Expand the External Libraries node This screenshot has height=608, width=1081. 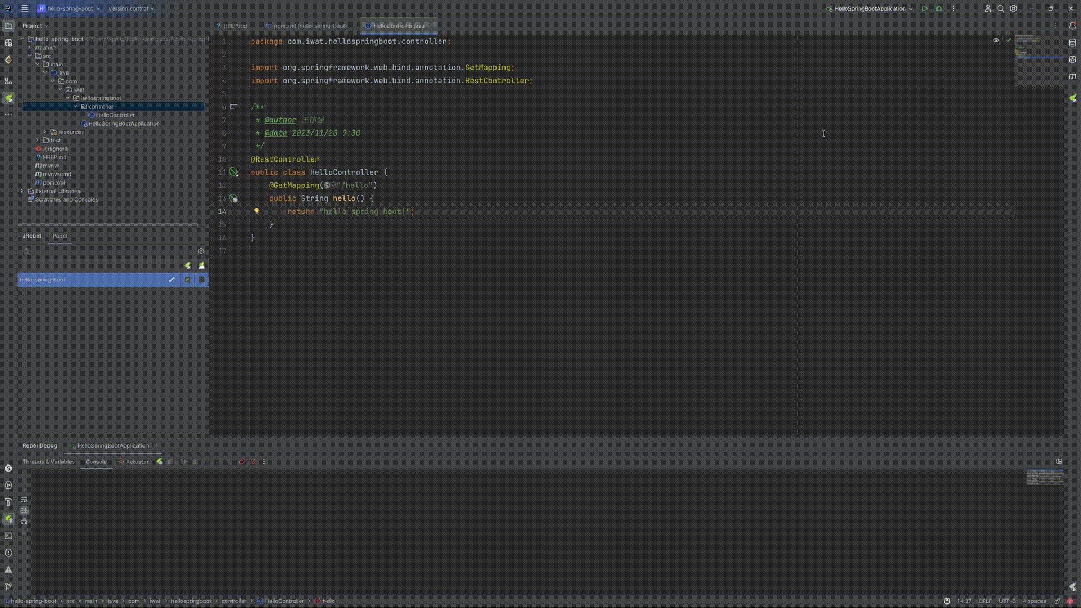tap(21, 191)
